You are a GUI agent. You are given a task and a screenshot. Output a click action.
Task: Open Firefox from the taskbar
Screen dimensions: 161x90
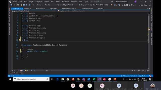(x=73, y=79)
